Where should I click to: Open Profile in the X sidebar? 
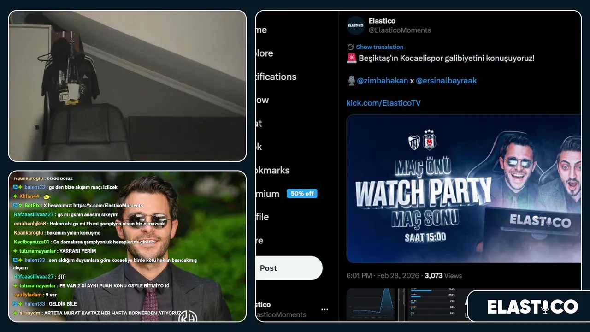tap(263, 217)
